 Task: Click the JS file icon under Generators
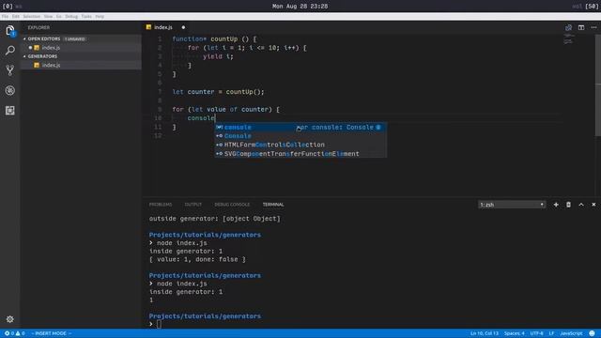click(x=37, y=65)
